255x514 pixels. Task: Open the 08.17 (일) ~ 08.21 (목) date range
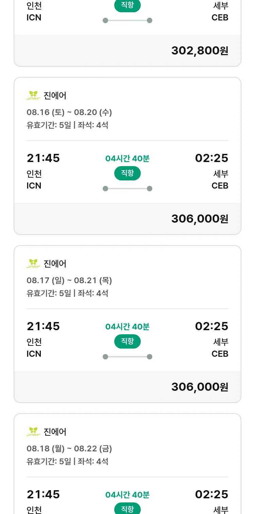[x=69, y=280]
